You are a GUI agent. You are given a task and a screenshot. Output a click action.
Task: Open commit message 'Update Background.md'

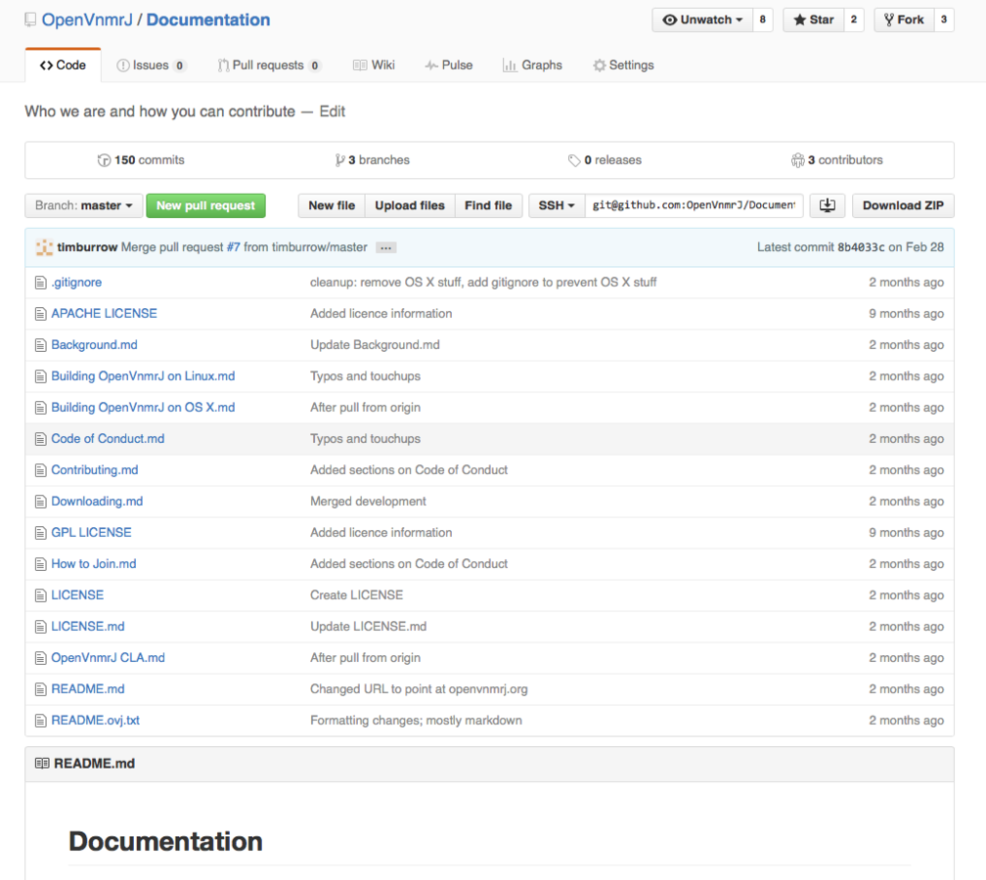pyautogui.click(x=375, y=345)
